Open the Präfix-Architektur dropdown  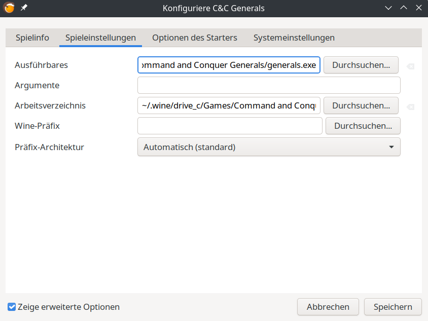pyautogui.click(x=269, y=147)
